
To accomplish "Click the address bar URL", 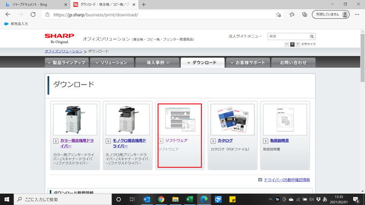I will click(x=96, y=15).
